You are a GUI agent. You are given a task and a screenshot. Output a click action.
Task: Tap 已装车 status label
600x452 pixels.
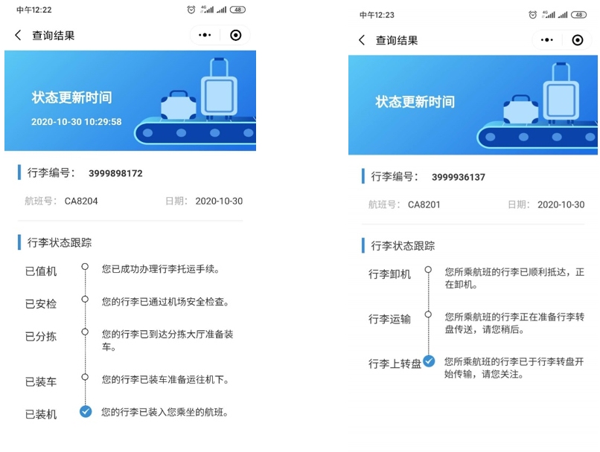tap(41, 381)
